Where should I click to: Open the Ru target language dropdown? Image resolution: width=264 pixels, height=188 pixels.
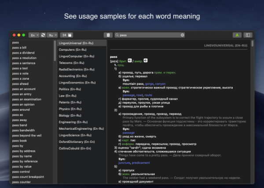pos(52,35)
